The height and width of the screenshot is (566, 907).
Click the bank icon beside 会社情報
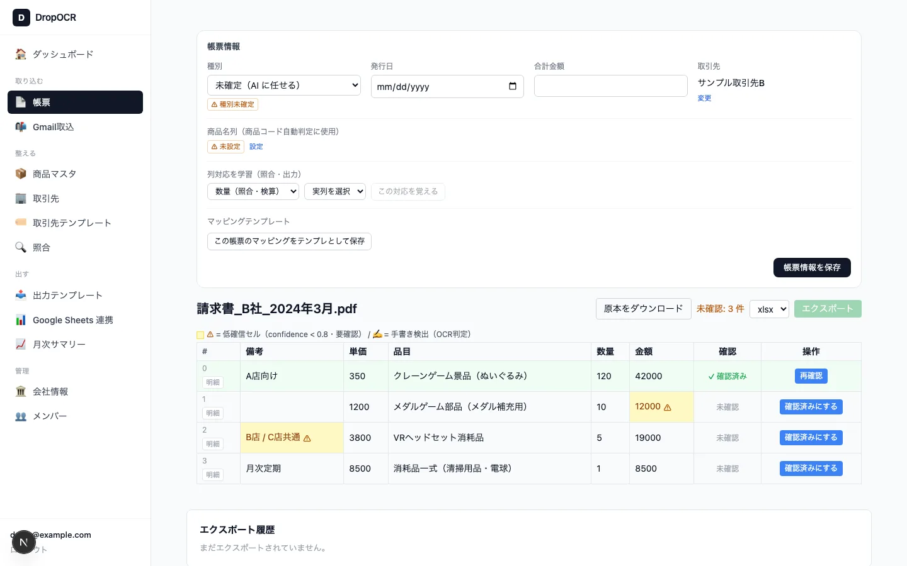[21, 391]
